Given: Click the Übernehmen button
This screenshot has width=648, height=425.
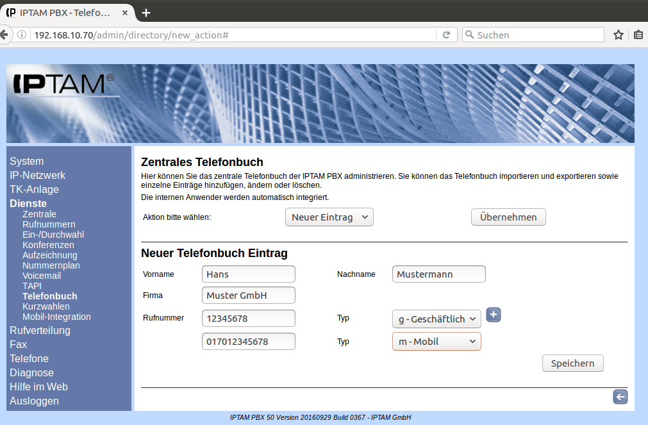Looking at the screenshot, I should tap(508, 217).
